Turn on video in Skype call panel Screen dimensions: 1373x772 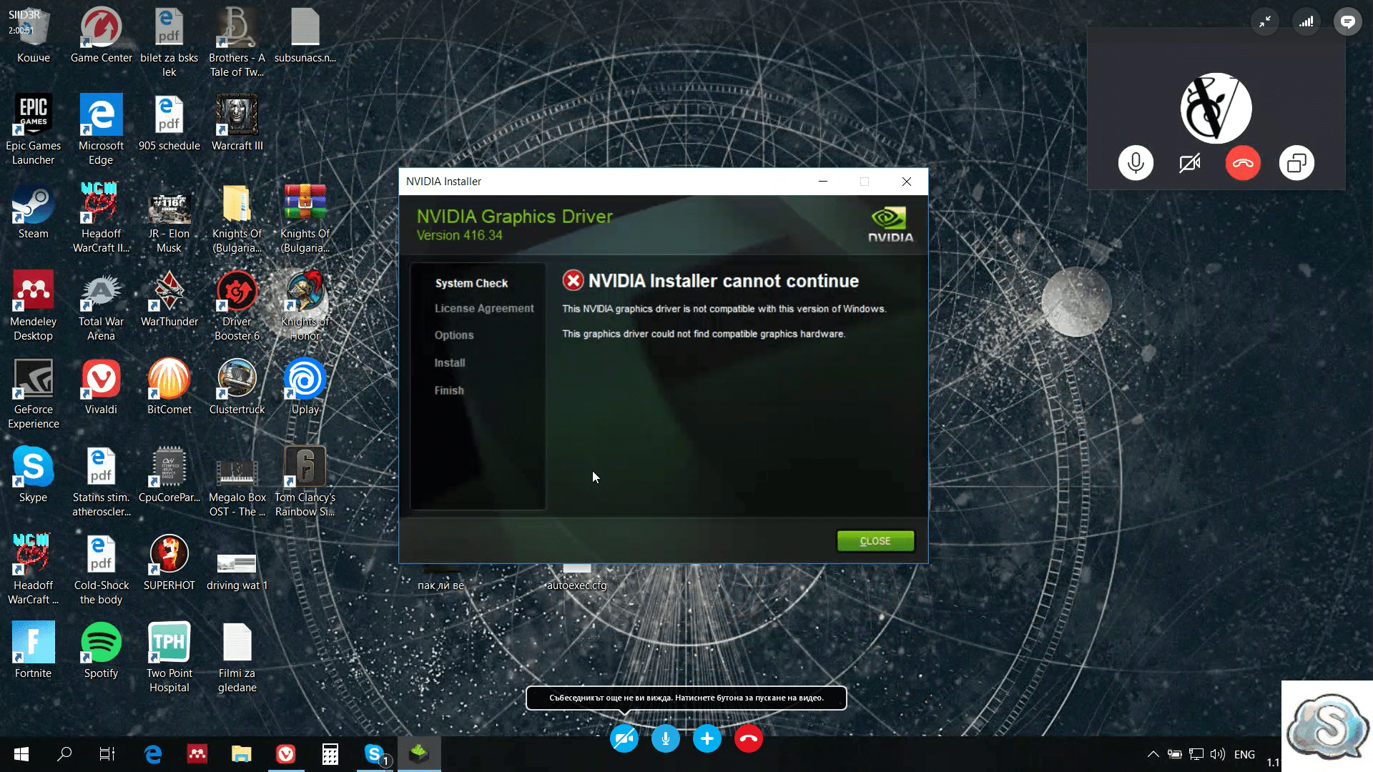point(1189,163)
